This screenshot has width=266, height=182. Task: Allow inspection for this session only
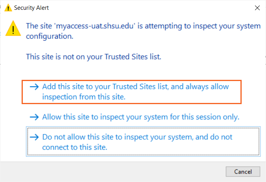point(140,117)
